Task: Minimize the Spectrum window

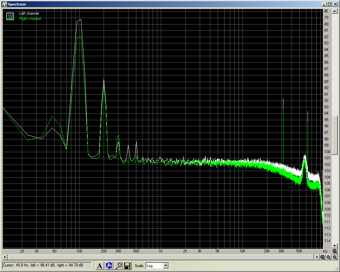Action: (x=324, y=4)
